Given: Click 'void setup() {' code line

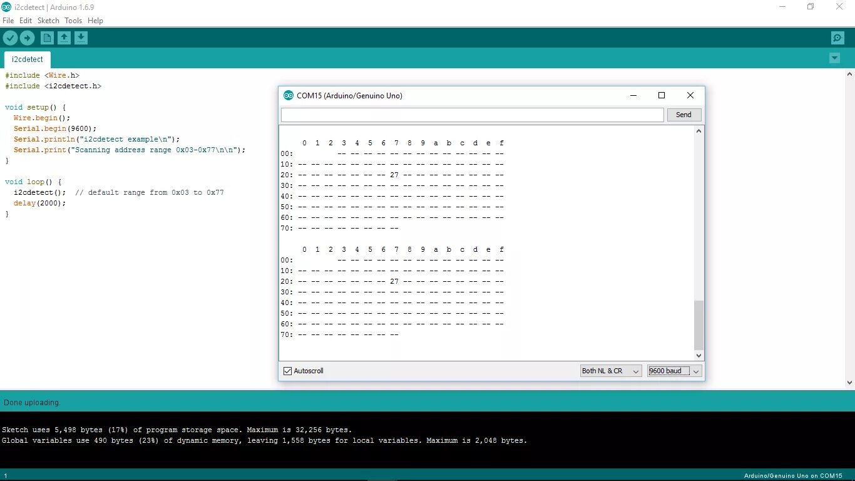Looking at the screenshot, I should coord(36,107).
